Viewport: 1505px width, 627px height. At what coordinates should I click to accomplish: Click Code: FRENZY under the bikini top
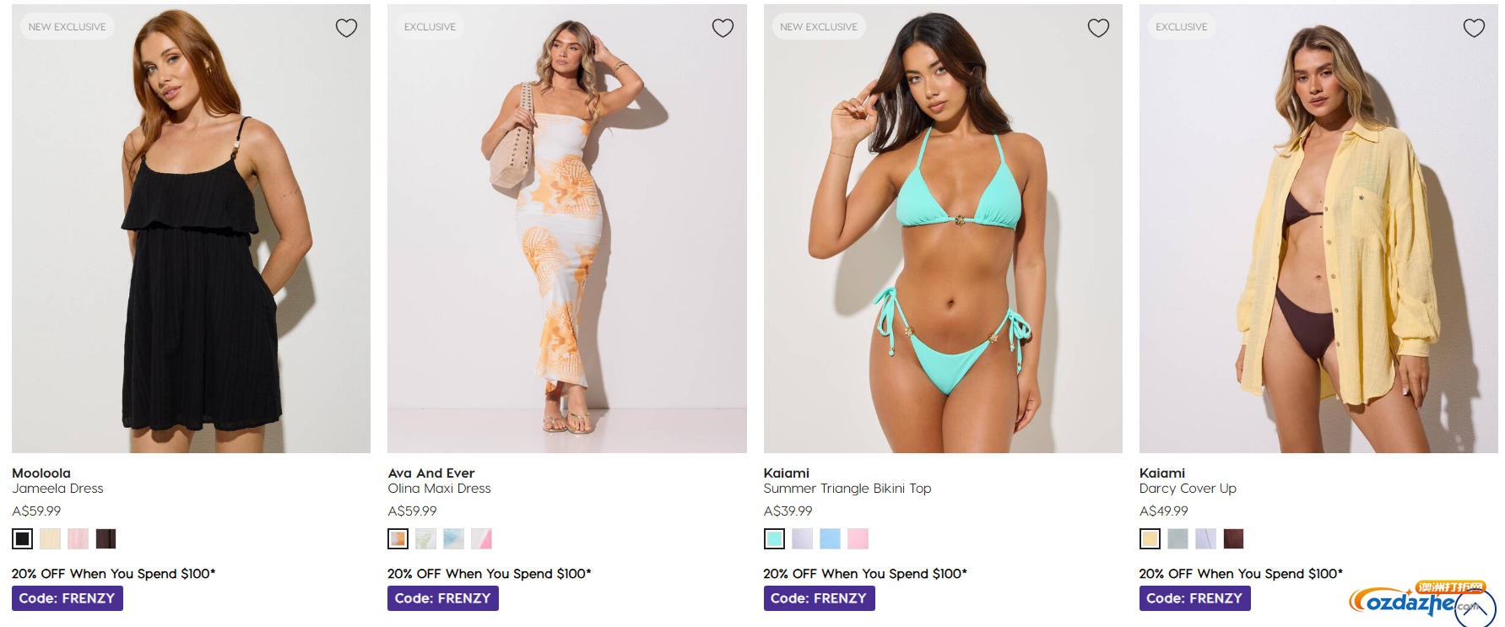(819, 598)
